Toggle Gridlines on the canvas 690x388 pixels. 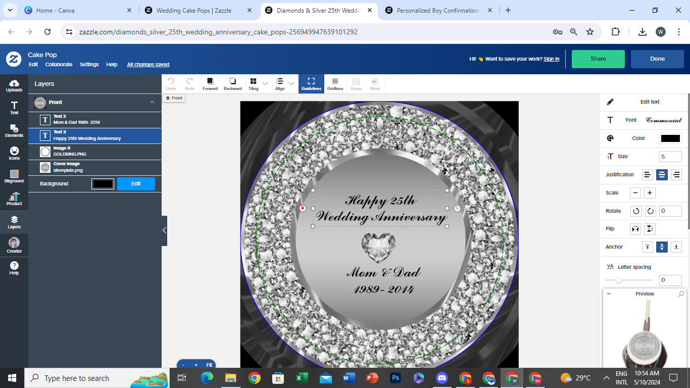point(335,84)
